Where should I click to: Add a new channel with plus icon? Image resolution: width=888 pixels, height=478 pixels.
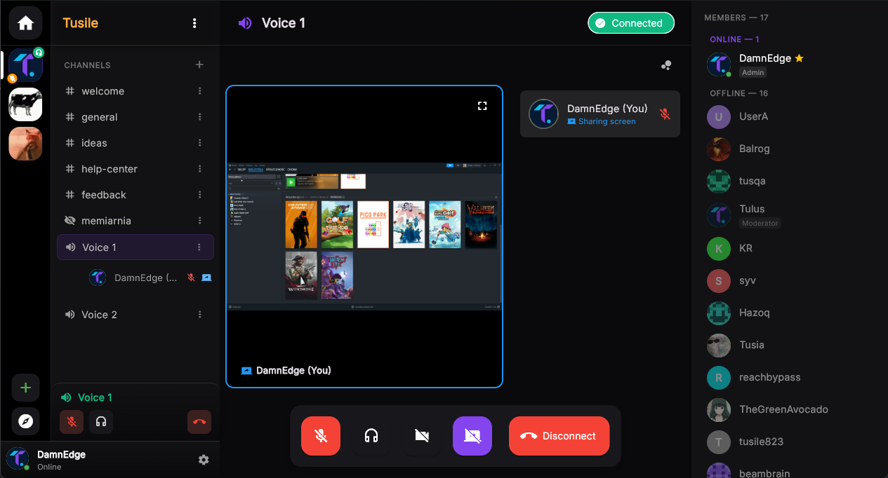click(199, 64)
